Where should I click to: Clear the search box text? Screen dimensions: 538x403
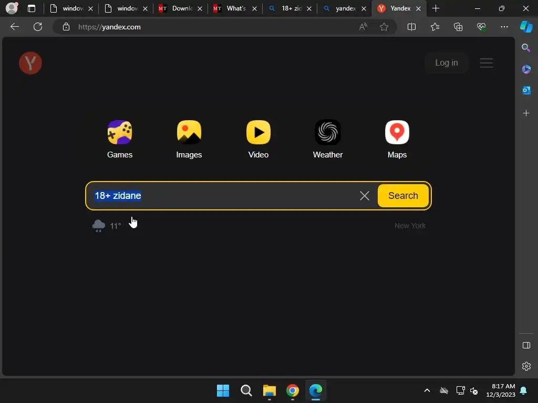pyautogui.click(x=365, y=196)
